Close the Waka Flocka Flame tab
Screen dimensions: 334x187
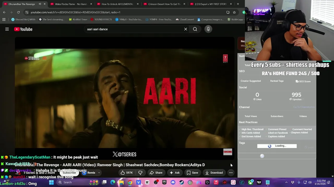pos(91,4)
